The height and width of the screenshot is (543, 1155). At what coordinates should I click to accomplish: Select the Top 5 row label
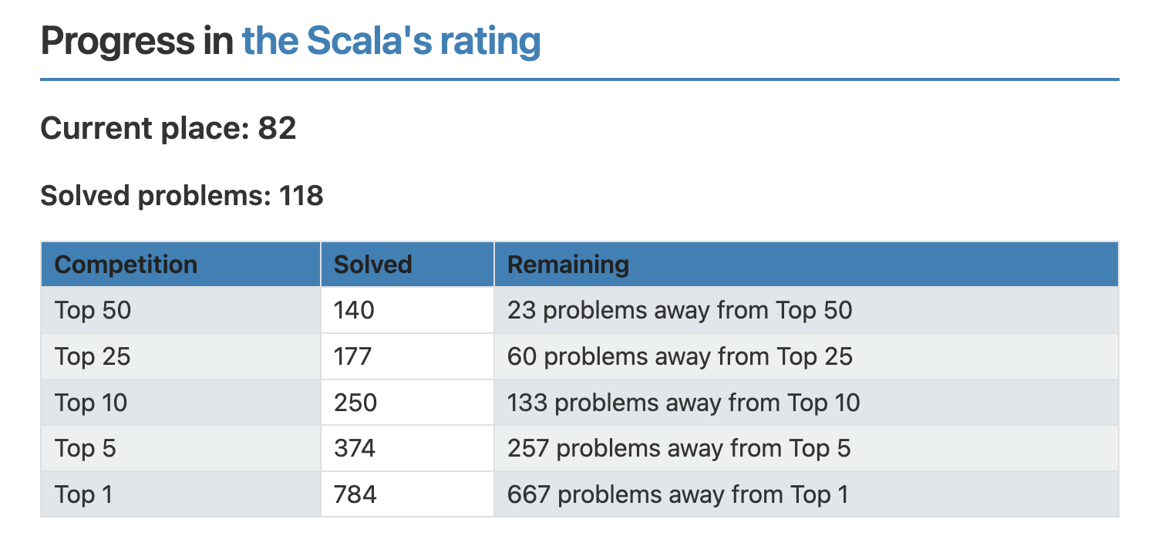[x=86, y=448]
